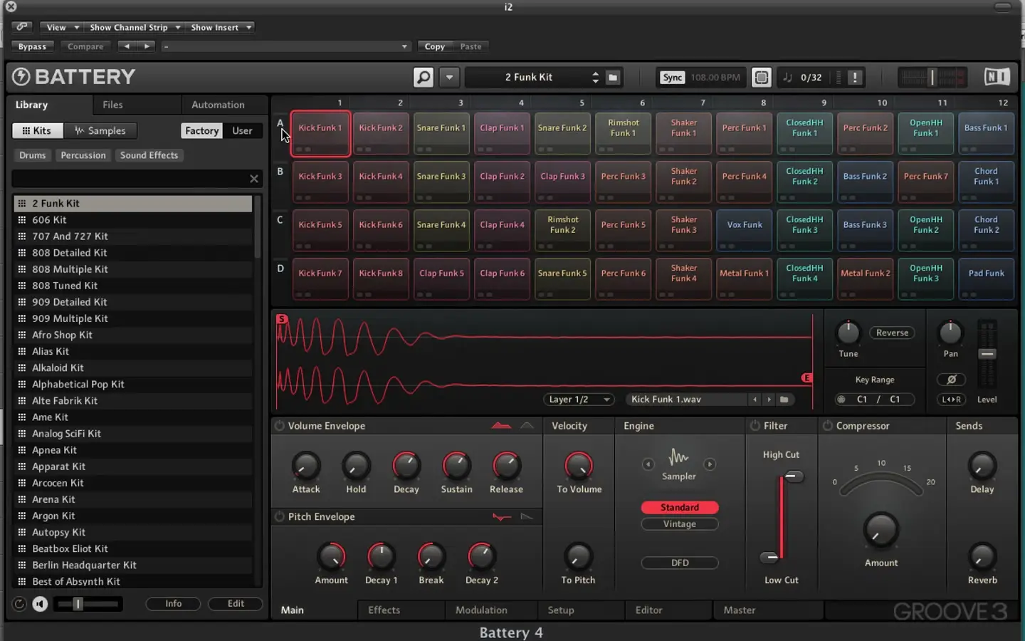Screen dimensions: 1025x641
Task: Open the Show Channel Strip dropdown
Action: pos(135,27)
